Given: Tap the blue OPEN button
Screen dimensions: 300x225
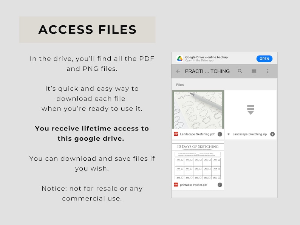Looking at the screenshot, I should tap(264, 59).
